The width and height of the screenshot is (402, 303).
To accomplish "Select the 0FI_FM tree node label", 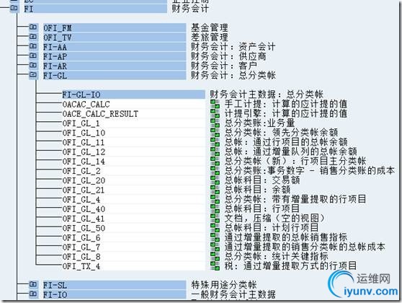I will 58,27.
